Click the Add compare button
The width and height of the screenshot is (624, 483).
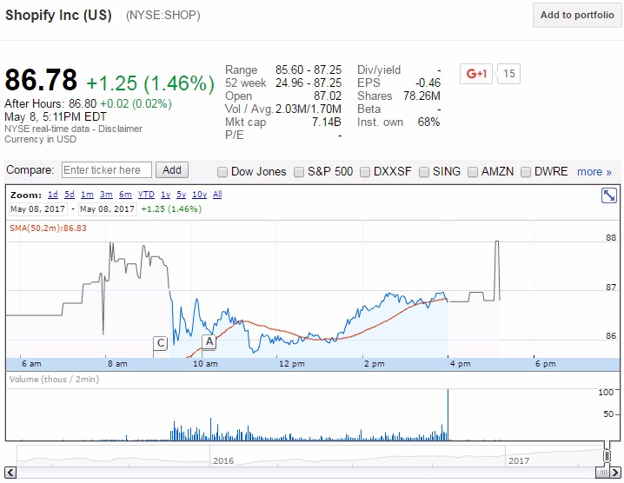(172, 170)
